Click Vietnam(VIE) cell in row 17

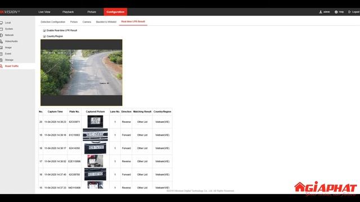click(163, 161)
